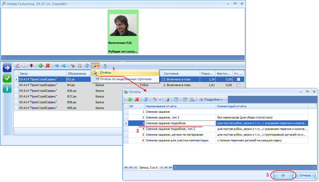Click the move-row-down icon in Отчёты
This screenshot has width=319, height=182.
(x=192, y=99)
